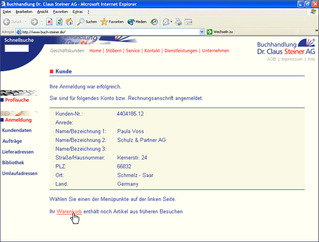Click the Buchhandlung Dr. Claus Steiner AG logo
This screenshot has height=242, width=319.
click(x=286, y=47)
